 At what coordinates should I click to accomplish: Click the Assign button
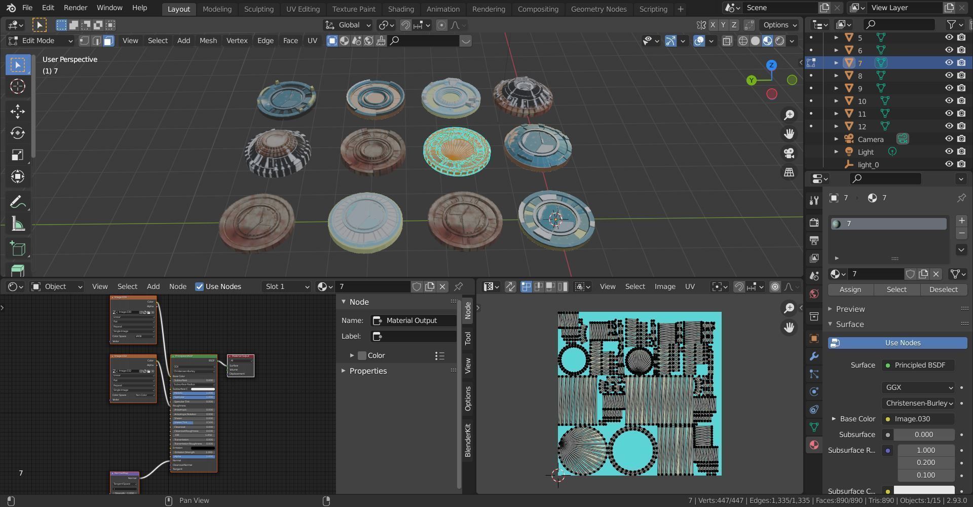(x=850, y=289)
